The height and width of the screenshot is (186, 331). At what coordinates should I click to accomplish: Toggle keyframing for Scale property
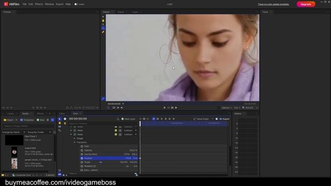[82, 162]
